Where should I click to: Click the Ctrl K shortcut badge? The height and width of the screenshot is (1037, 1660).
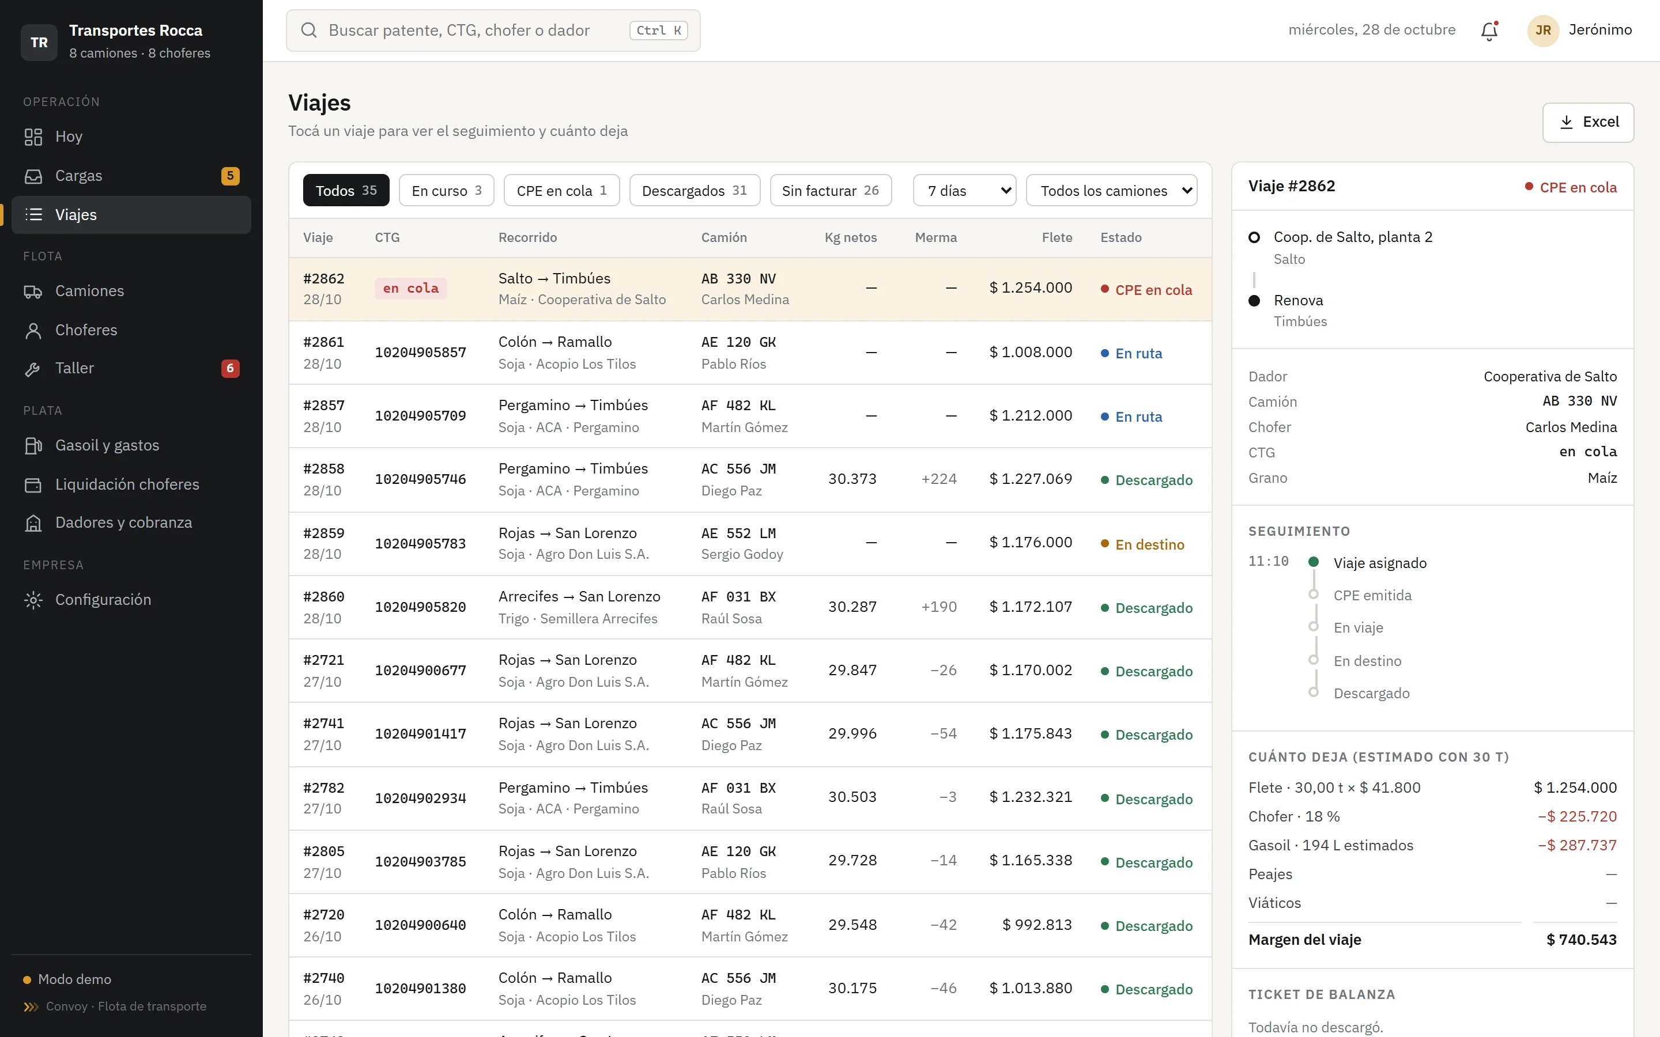pos(658,30)
